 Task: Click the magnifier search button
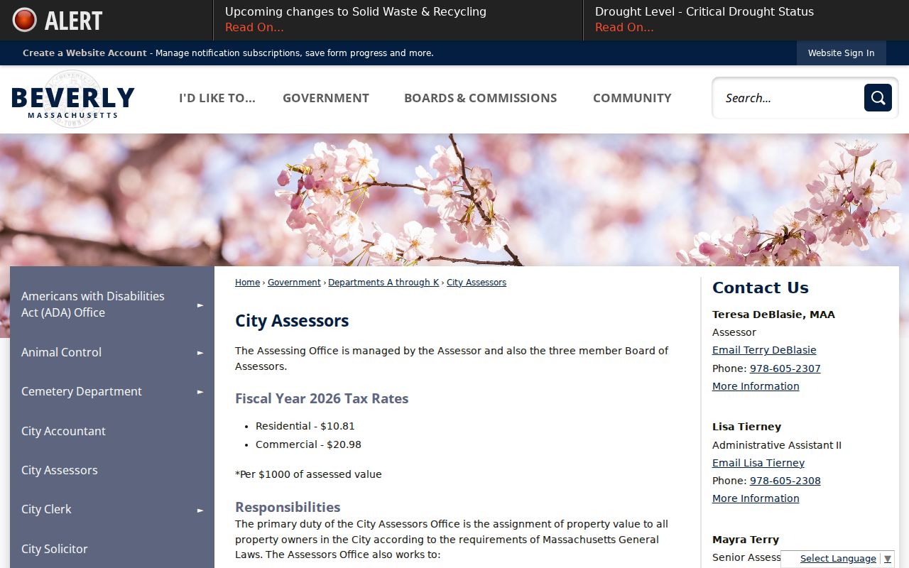878,98
